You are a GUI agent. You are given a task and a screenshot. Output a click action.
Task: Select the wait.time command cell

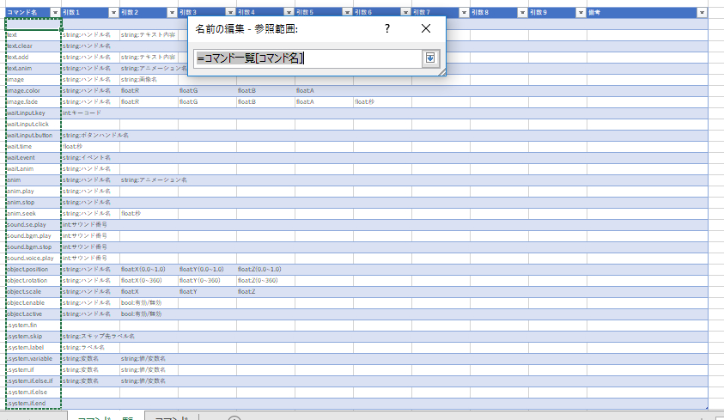click(33, 146)
